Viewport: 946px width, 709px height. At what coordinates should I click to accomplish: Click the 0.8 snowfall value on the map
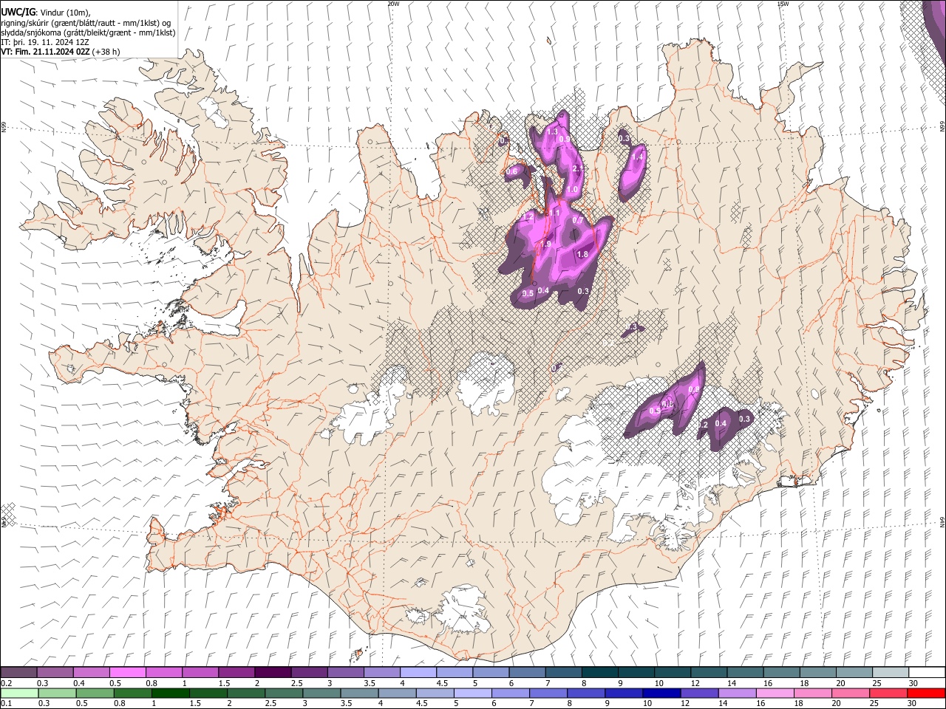tap(693, 389)
